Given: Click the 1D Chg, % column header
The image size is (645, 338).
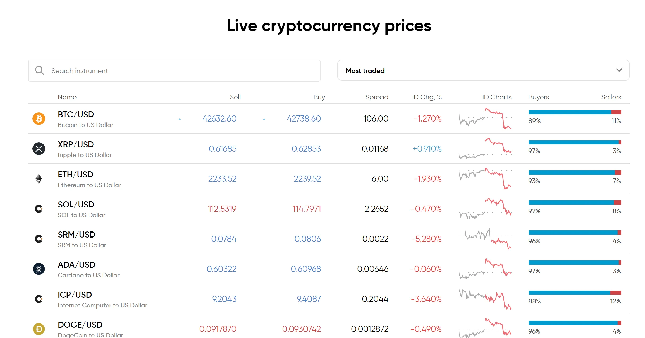Looking at the screenshot, I should [426, 97].
